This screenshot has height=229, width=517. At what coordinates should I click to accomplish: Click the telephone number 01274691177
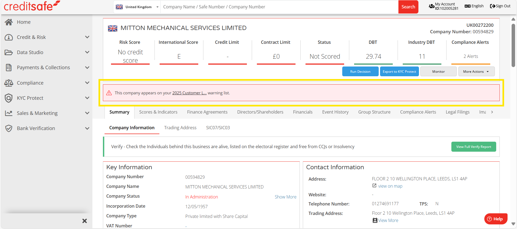coord(385,204)
